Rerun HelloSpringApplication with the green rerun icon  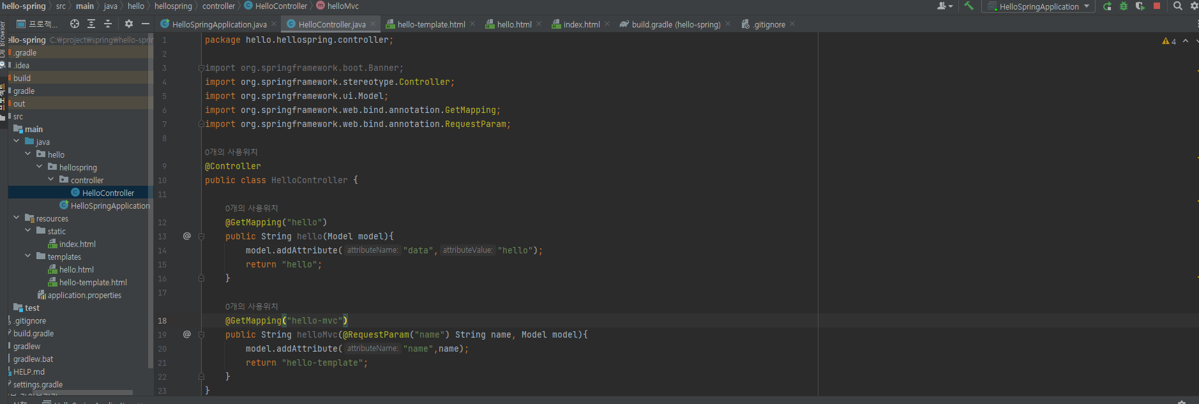(x=1107, y=6)
